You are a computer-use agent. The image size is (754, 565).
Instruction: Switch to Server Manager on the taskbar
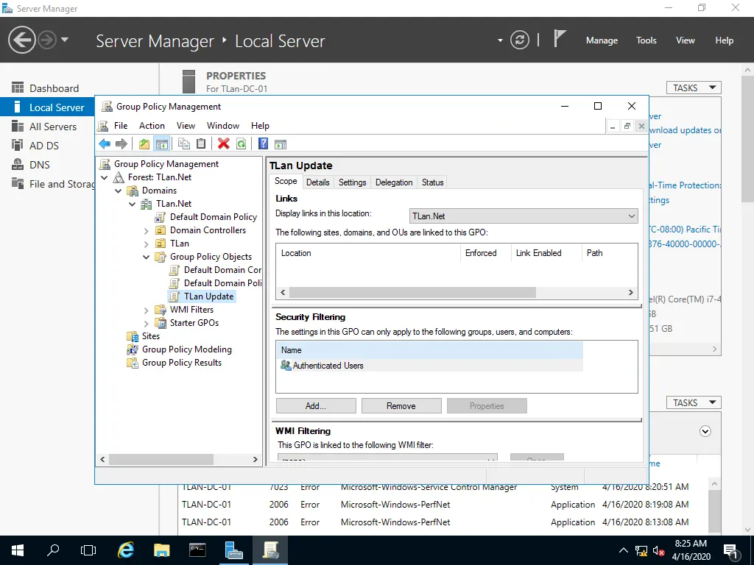click(233, 550)
